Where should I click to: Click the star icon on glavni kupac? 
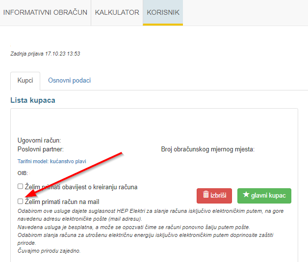tap(246, 195)
